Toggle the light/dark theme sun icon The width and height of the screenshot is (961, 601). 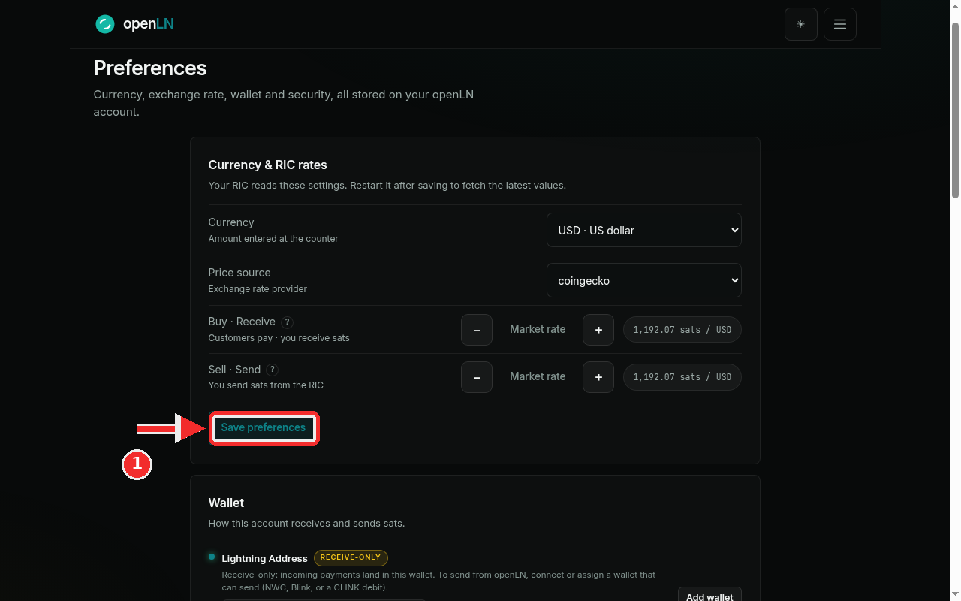click(801, 24)
